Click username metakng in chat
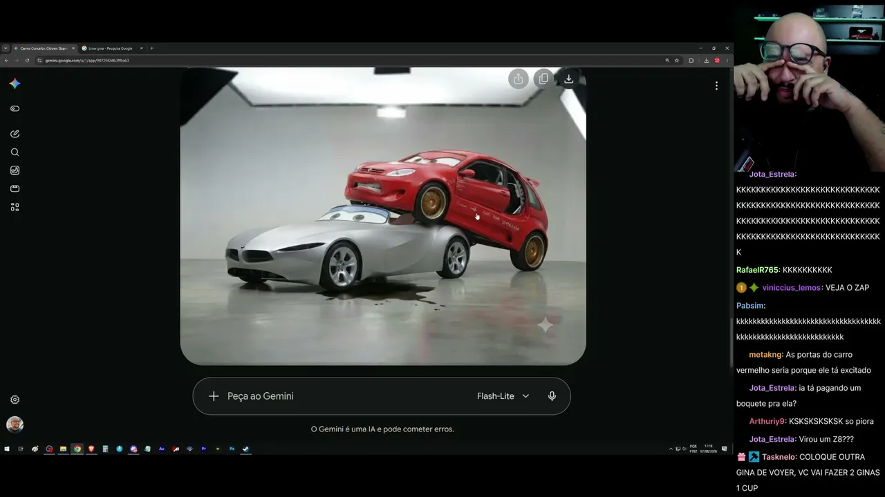Screen dimensions: 885x497 click(x=765, y=355)
